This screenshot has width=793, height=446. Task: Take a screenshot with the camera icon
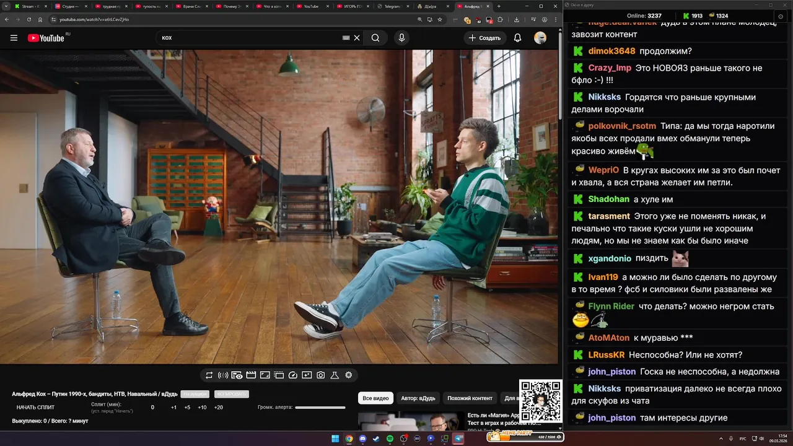[320, 375]
